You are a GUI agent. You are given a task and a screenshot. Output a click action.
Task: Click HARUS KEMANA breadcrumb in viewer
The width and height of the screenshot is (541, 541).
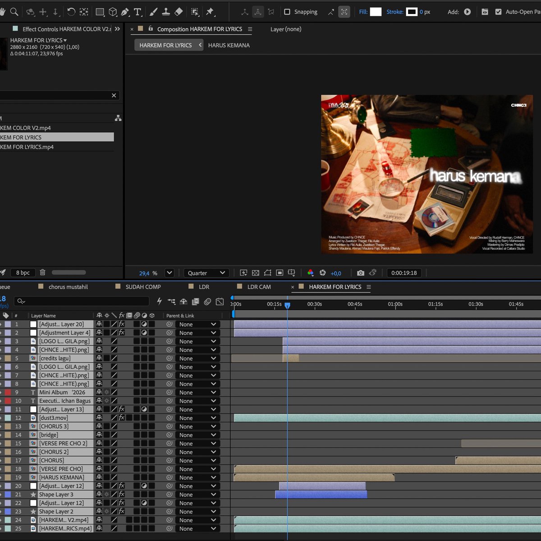click(229, 45)
